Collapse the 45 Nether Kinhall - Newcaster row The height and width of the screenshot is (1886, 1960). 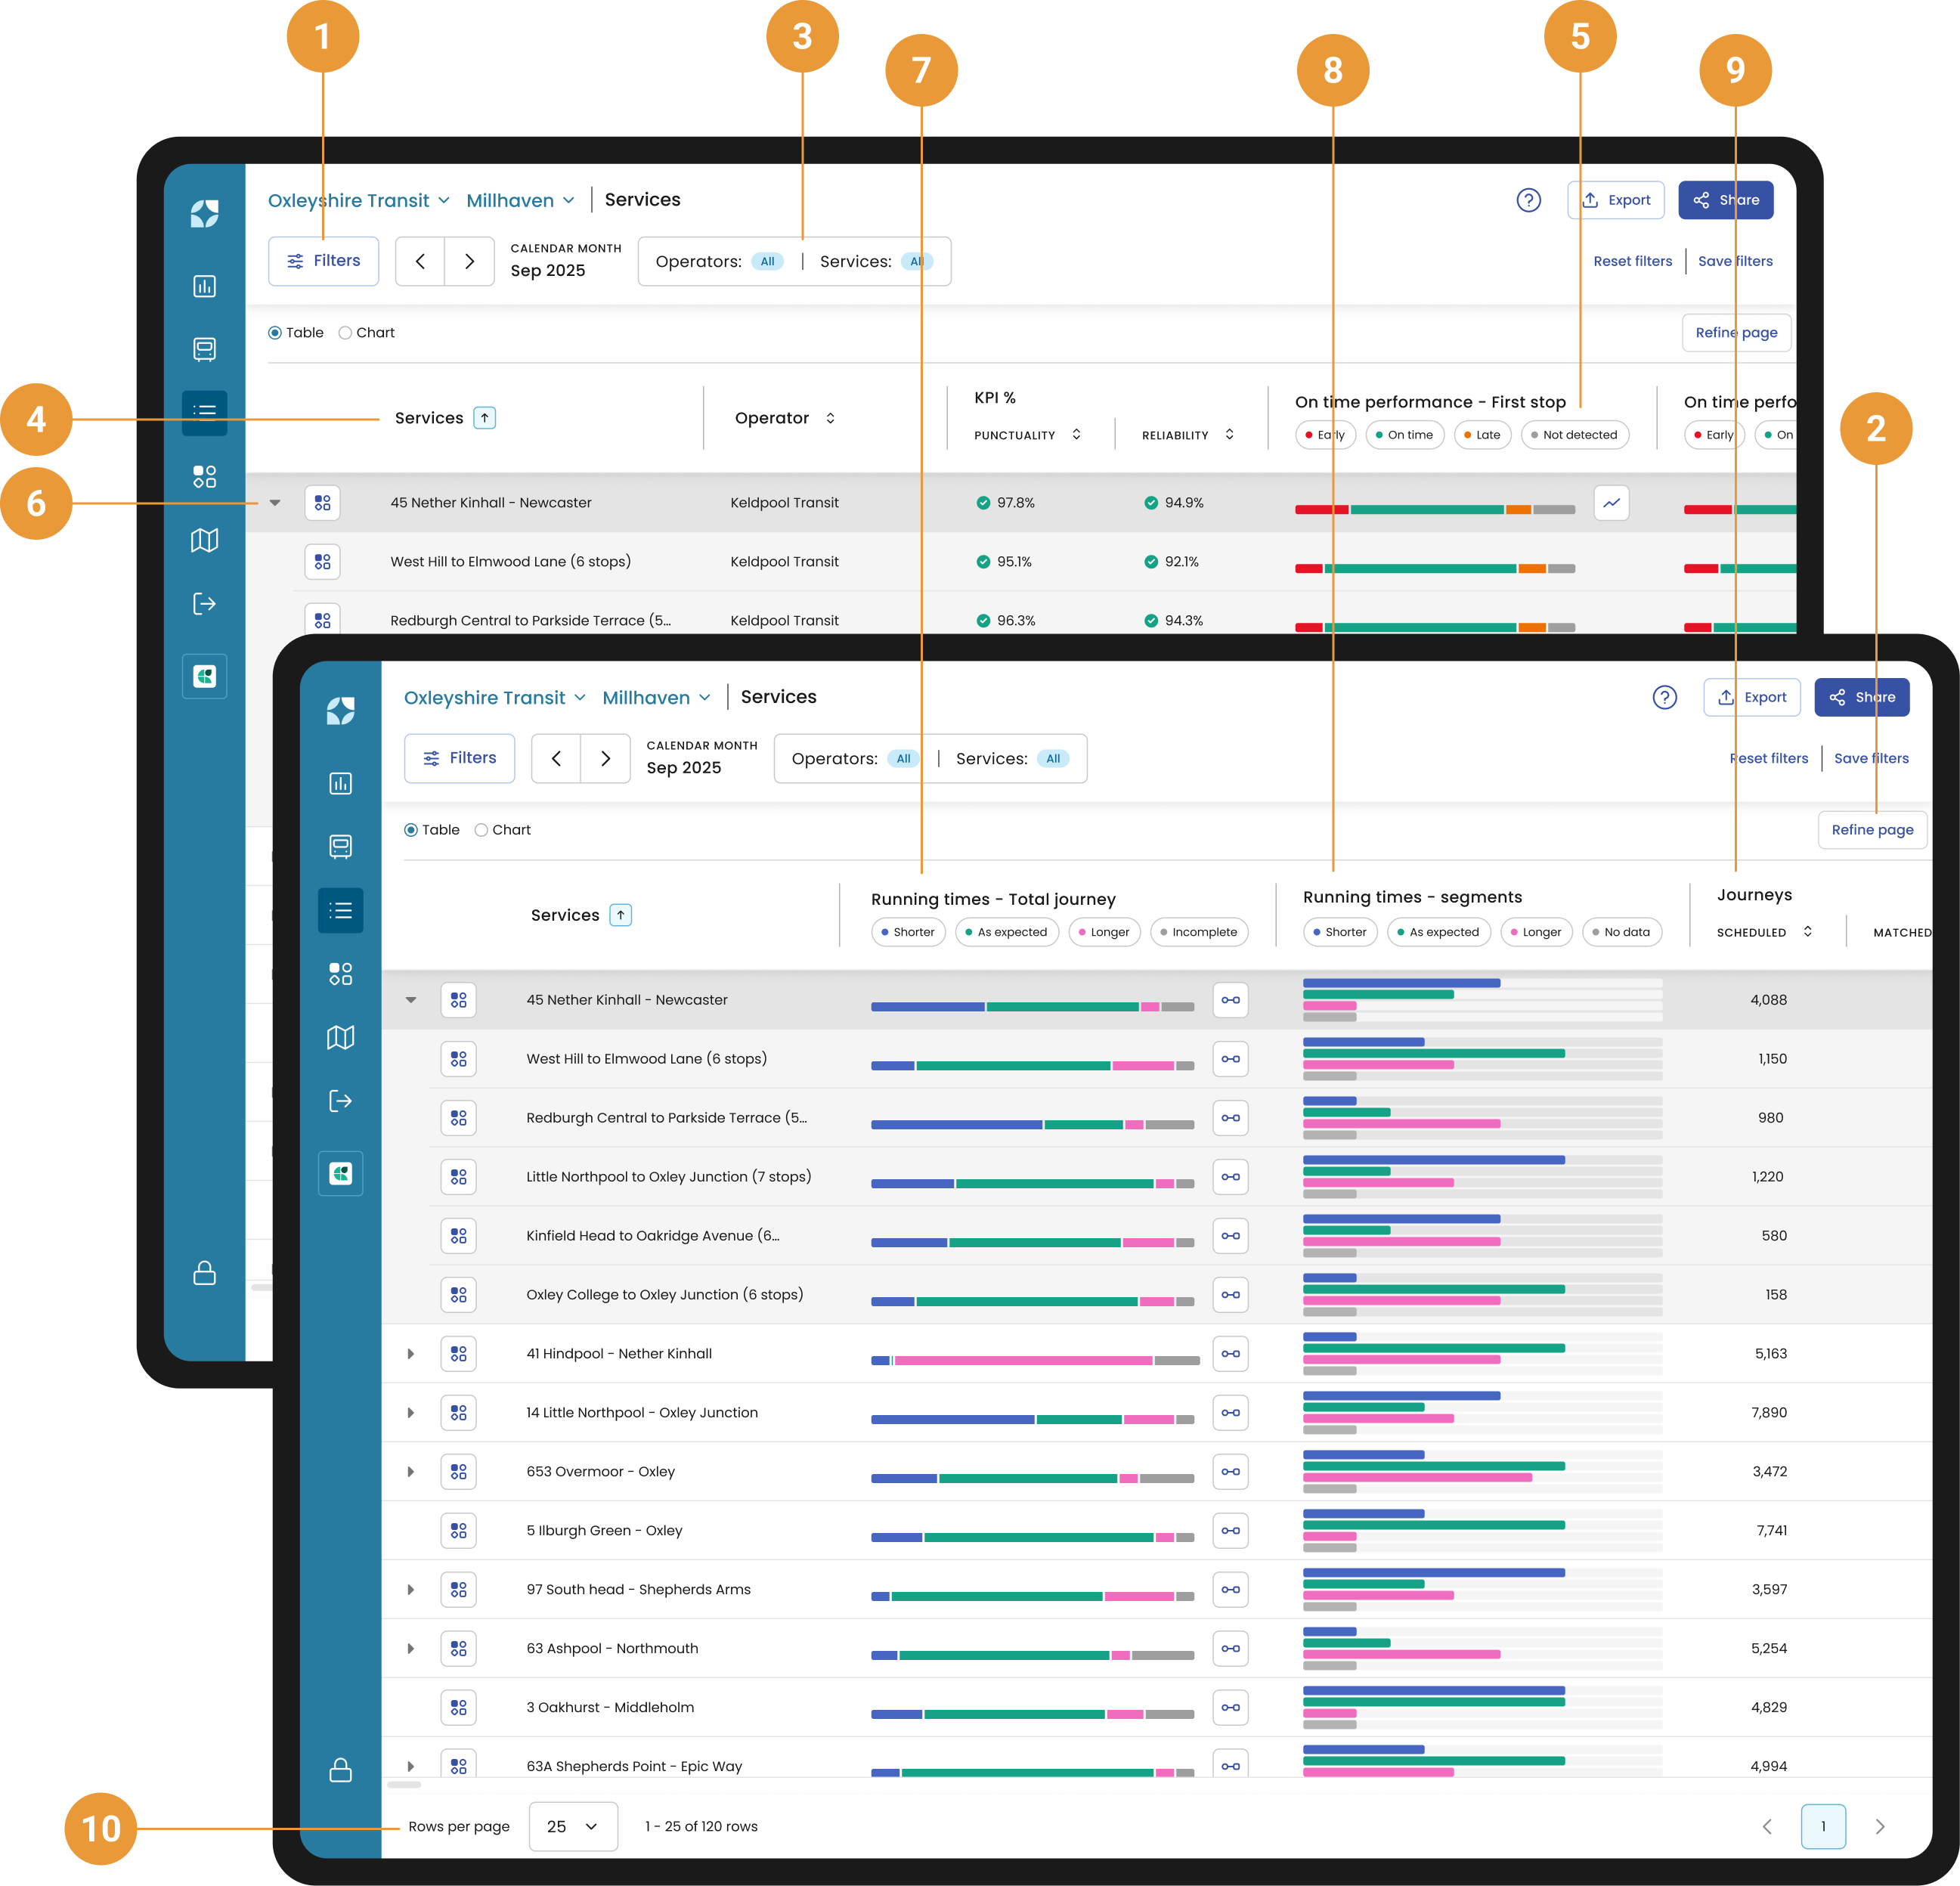click(x=410, y=1000)
